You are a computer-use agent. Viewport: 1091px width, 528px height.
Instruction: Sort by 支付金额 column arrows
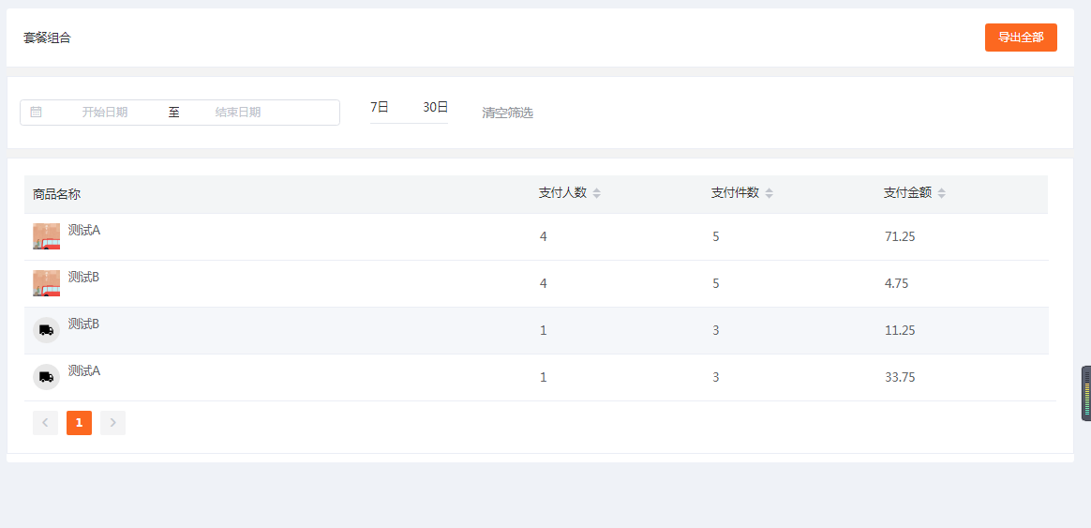pyautogui.click(x=941, y=193)
